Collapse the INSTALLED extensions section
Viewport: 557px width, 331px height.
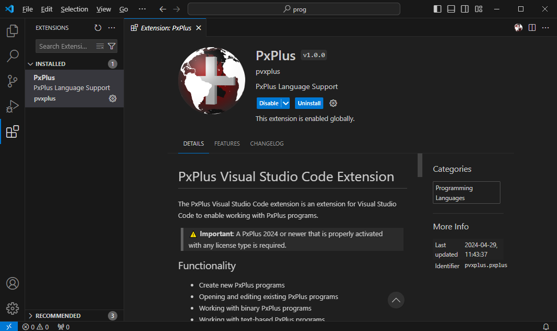pyautogui.click(x=30, y=63)
